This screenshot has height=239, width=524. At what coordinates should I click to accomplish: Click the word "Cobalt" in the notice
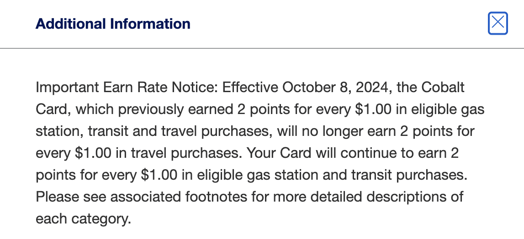[442, 87]
